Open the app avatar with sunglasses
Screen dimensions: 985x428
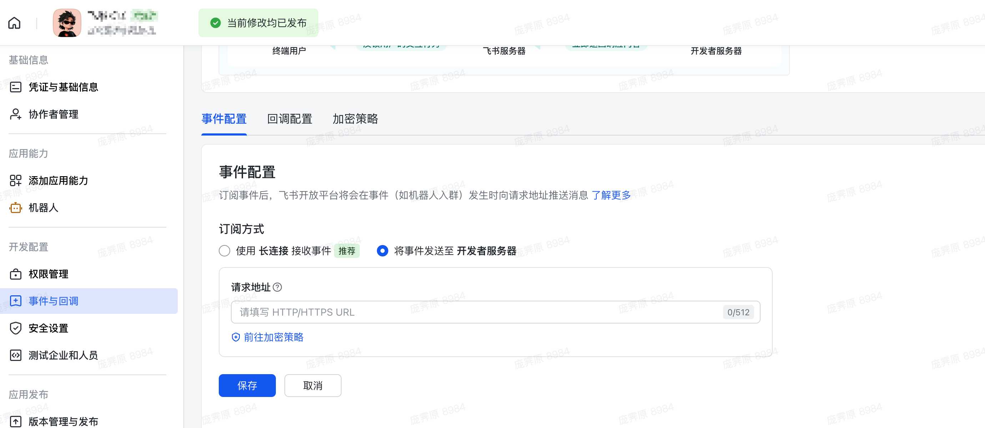pyautogui.click(x=67, y=23)
